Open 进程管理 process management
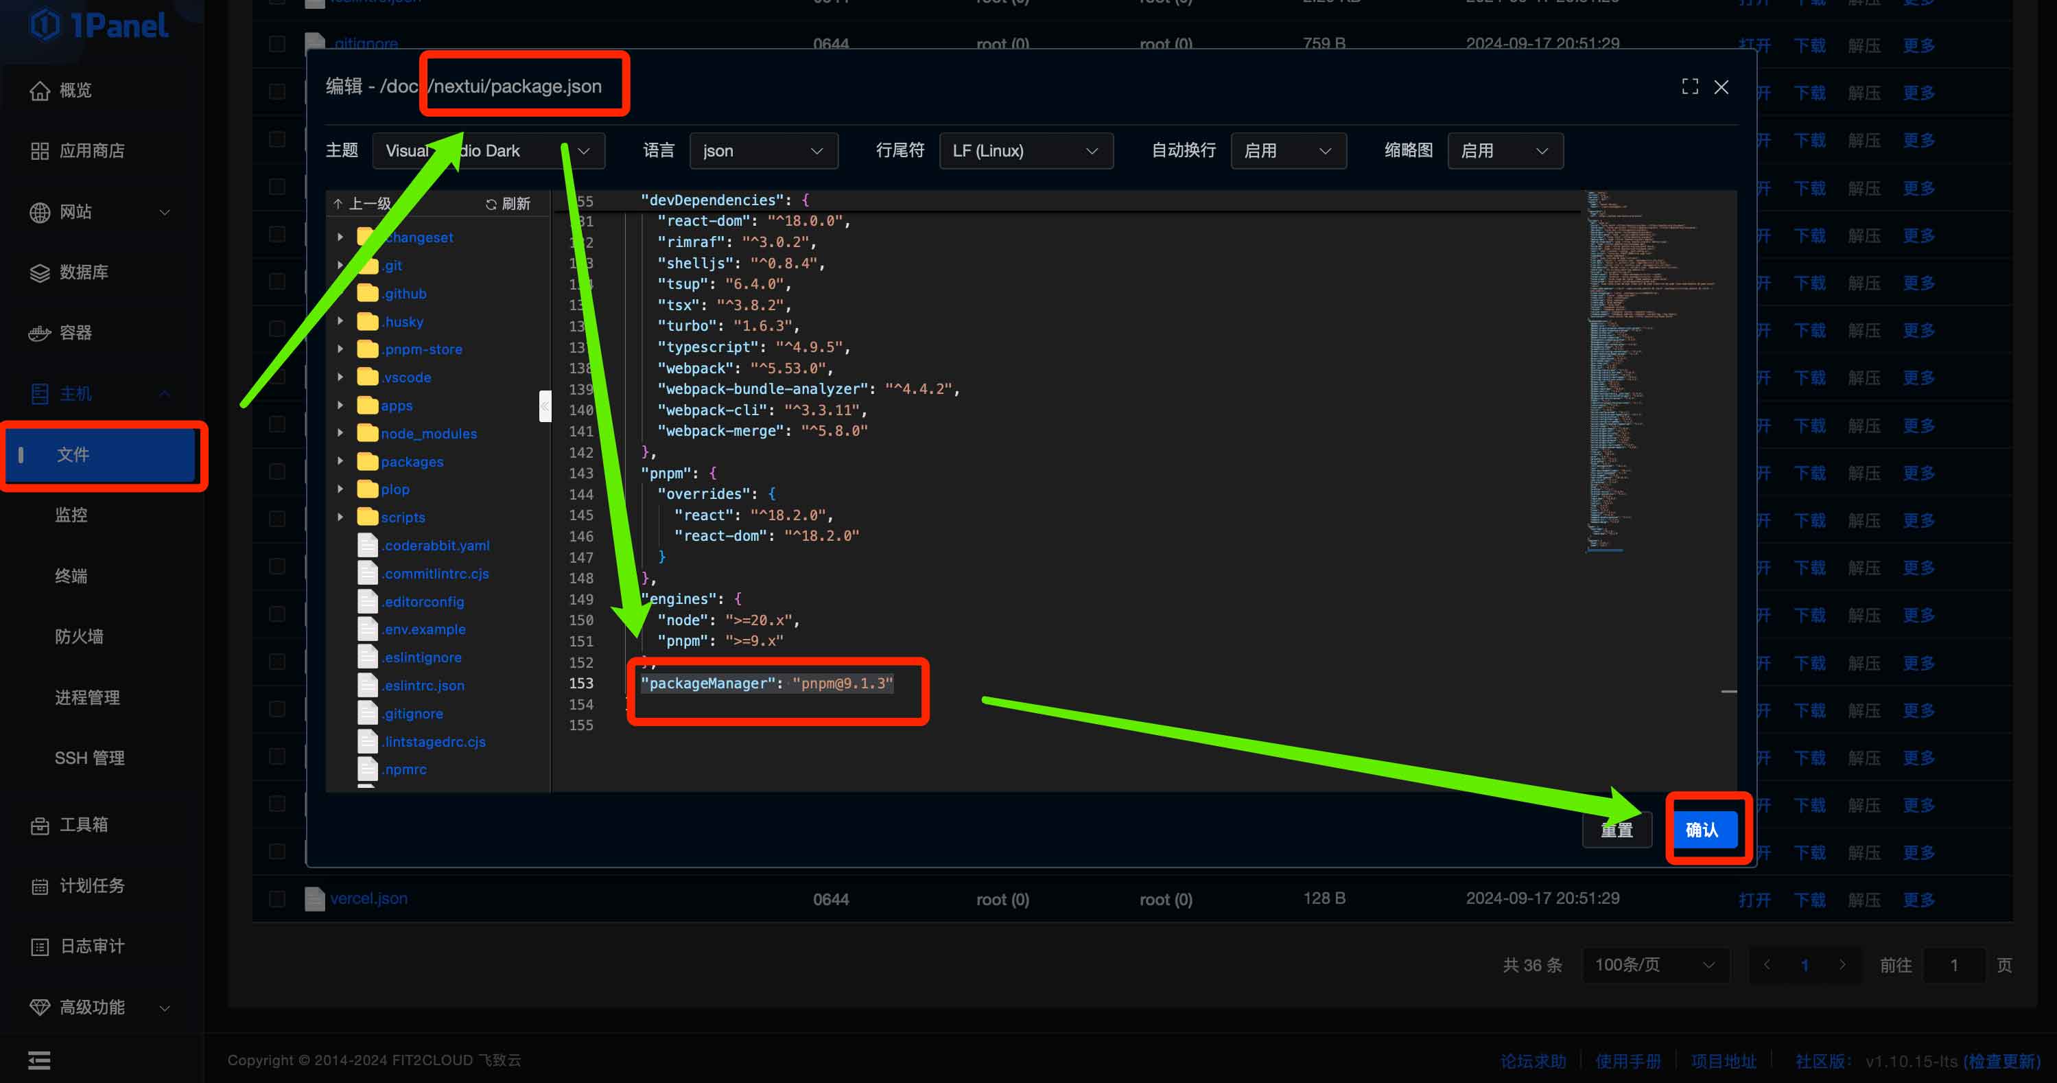 (87, 697)
